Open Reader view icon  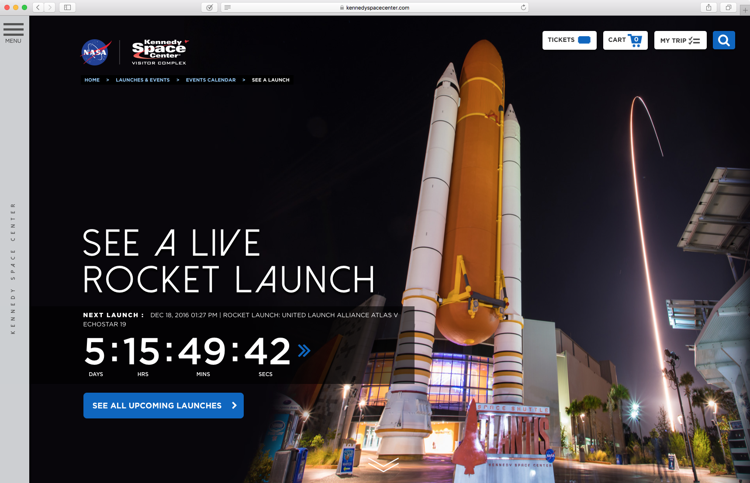(x=228, y=7)
